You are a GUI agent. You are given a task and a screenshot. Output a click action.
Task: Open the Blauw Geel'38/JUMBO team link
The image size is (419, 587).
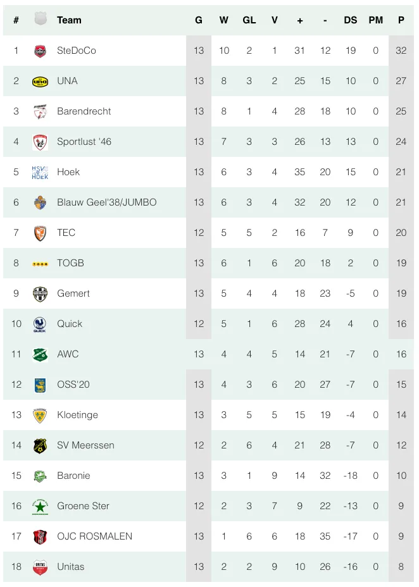pyautogui.click(x=107, y=202)
